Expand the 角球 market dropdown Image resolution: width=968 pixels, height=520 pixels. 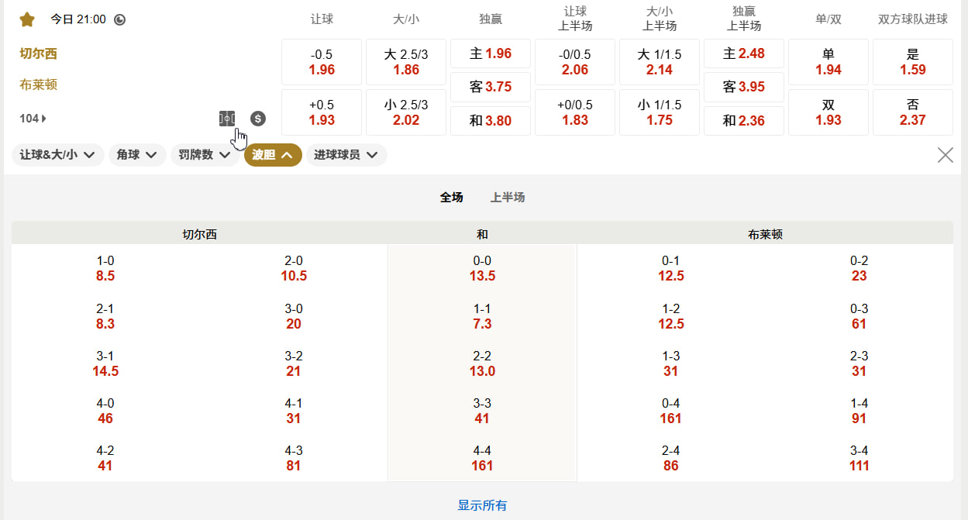coord(137,155)
